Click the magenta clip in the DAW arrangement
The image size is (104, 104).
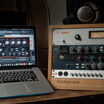31,45
